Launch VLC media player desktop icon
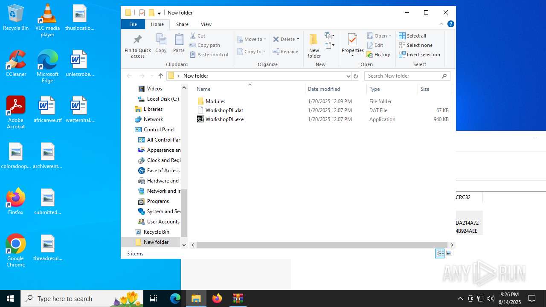This screenshot has height=307, width=546. (x=47, y=20)
